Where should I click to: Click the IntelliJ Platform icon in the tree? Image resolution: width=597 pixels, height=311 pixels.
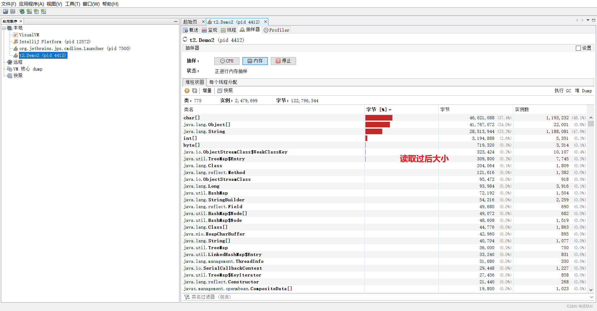click(x=16, y=42)
